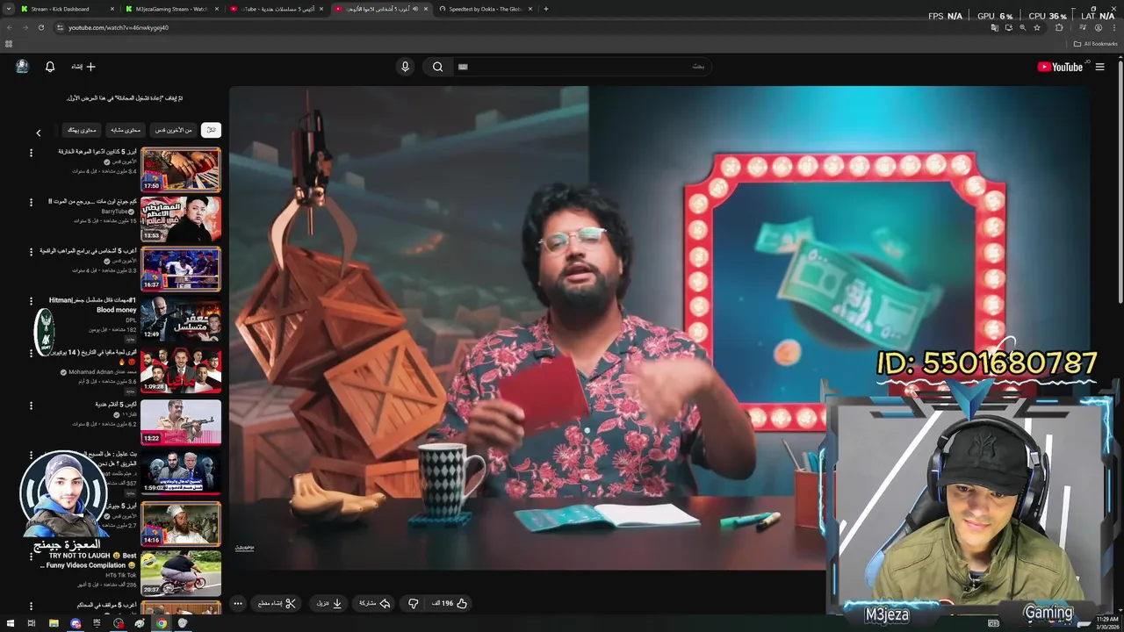Open the on-screen keyboard in search box
Viewport: 1124px width, 632px height.
click(x=463, y=67)
